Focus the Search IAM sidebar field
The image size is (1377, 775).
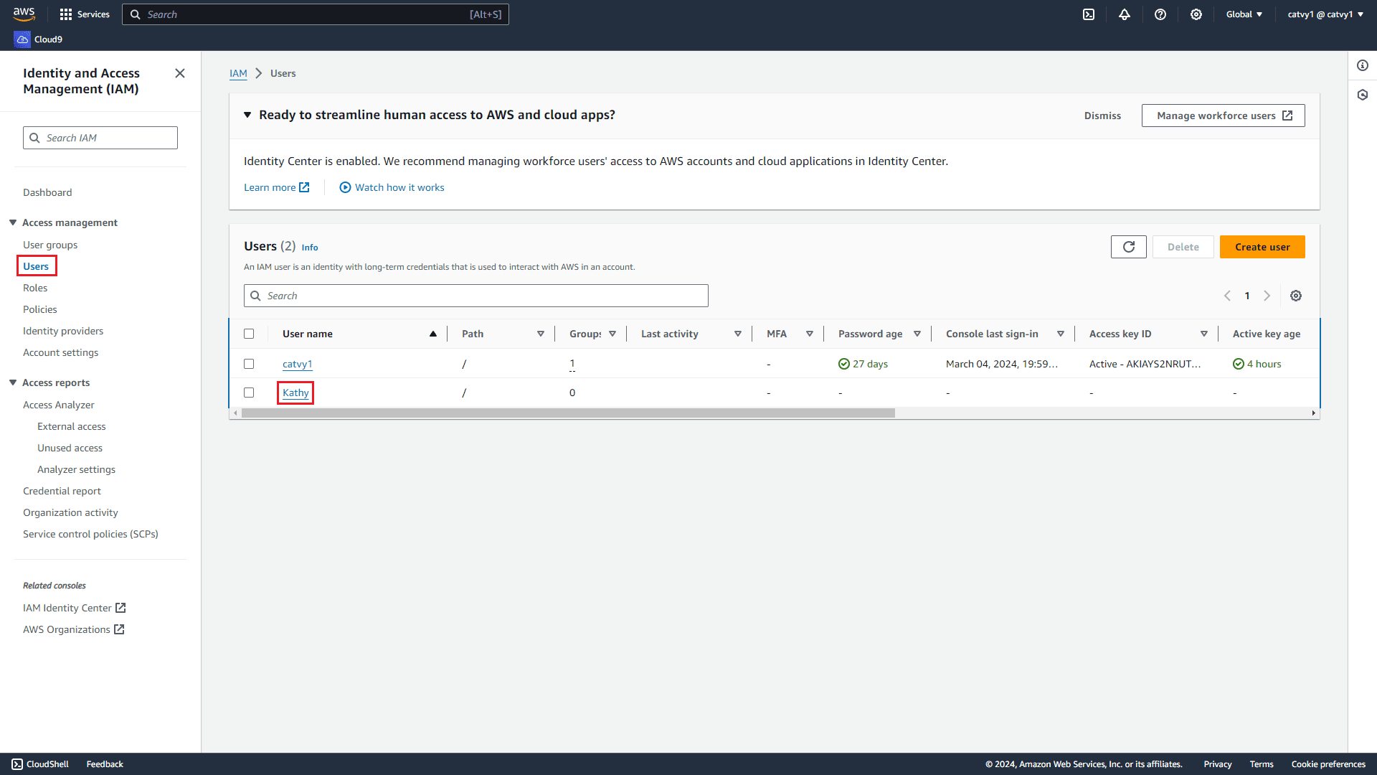click(100, 138)
